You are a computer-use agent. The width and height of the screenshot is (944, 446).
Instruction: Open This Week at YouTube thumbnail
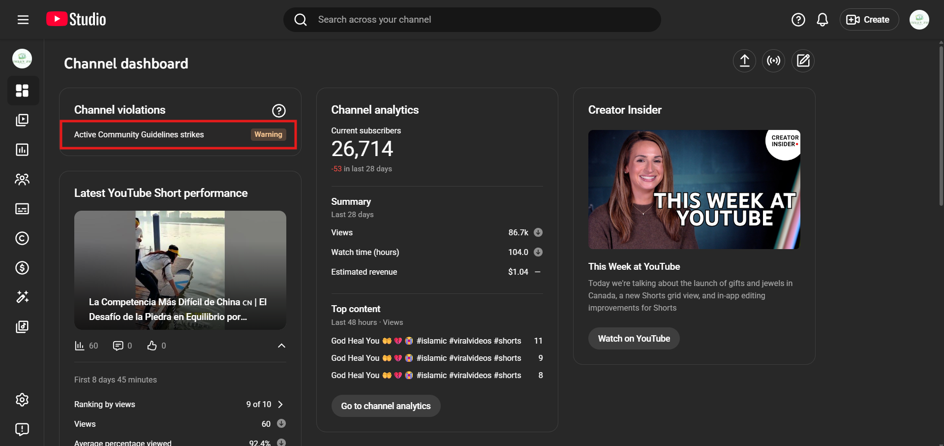[694, 190]
